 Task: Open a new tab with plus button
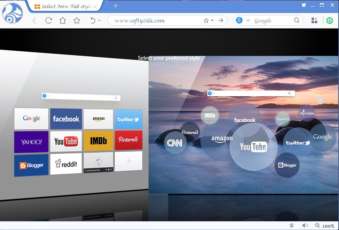click(x=115, y=6)
